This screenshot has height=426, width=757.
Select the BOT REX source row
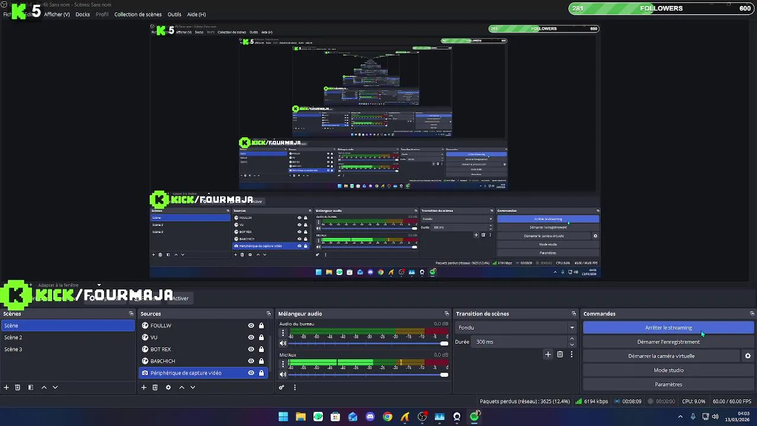tap(204, 349)
